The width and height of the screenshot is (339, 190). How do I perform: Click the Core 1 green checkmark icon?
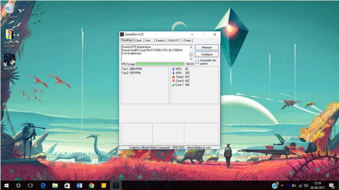(173, 85)
